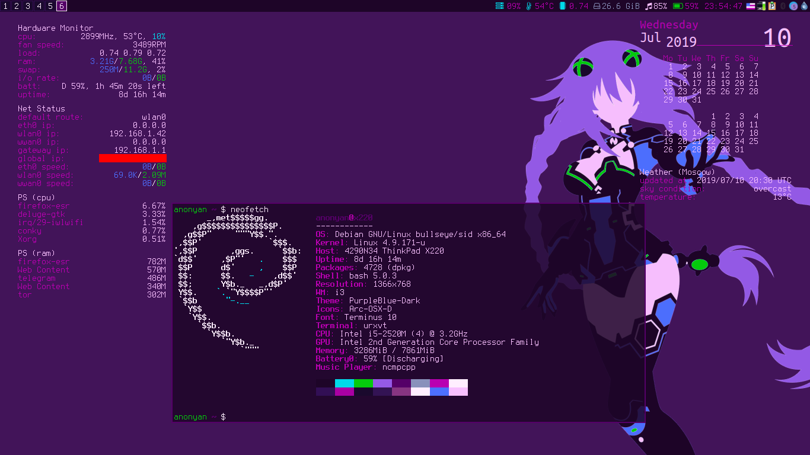Pick the green swatch in neofetch palette
This screenshot has height=455, width=810.
click(x=363, y=383)
